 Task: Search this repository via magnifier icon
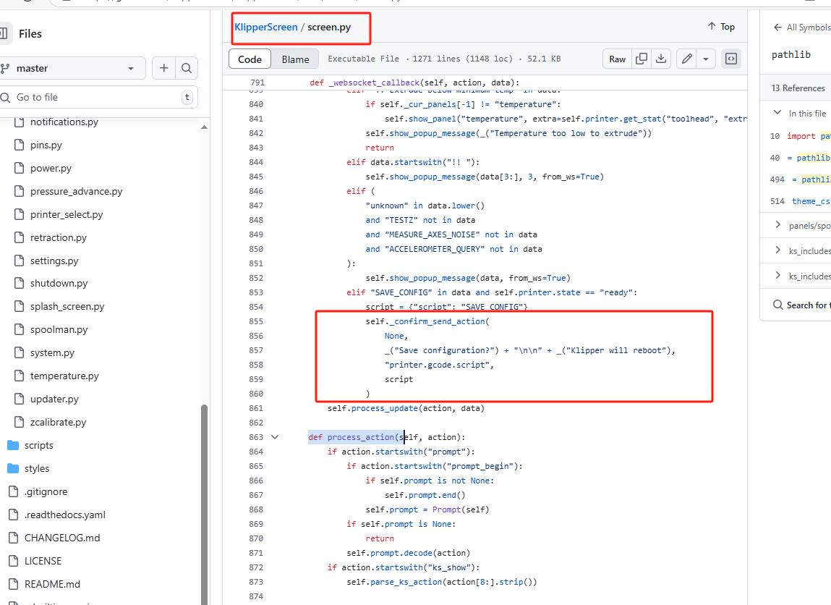[x=187, y=68]
